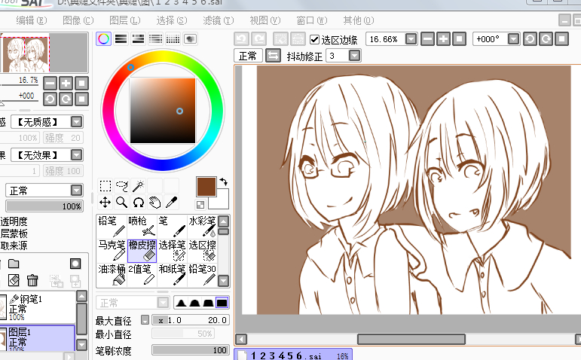Choose the 和纸笔 brush

pyautogui.click(x=172, y=274)
